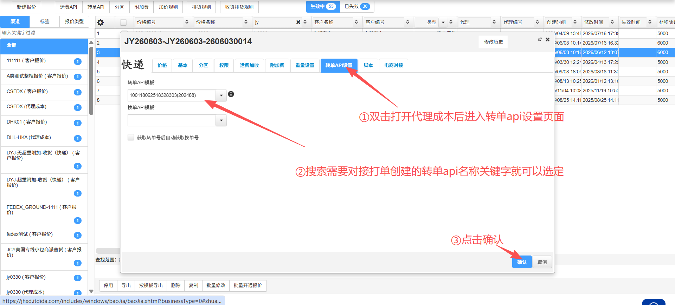Select the 报价类型 sidebar tab
The image size is (675, 305).
coord(74,21)
